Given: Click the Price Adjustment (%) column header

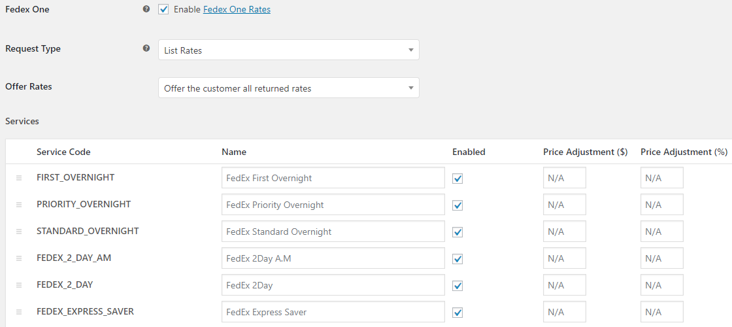Looking at the screenshot, I should tap(684, 152).
